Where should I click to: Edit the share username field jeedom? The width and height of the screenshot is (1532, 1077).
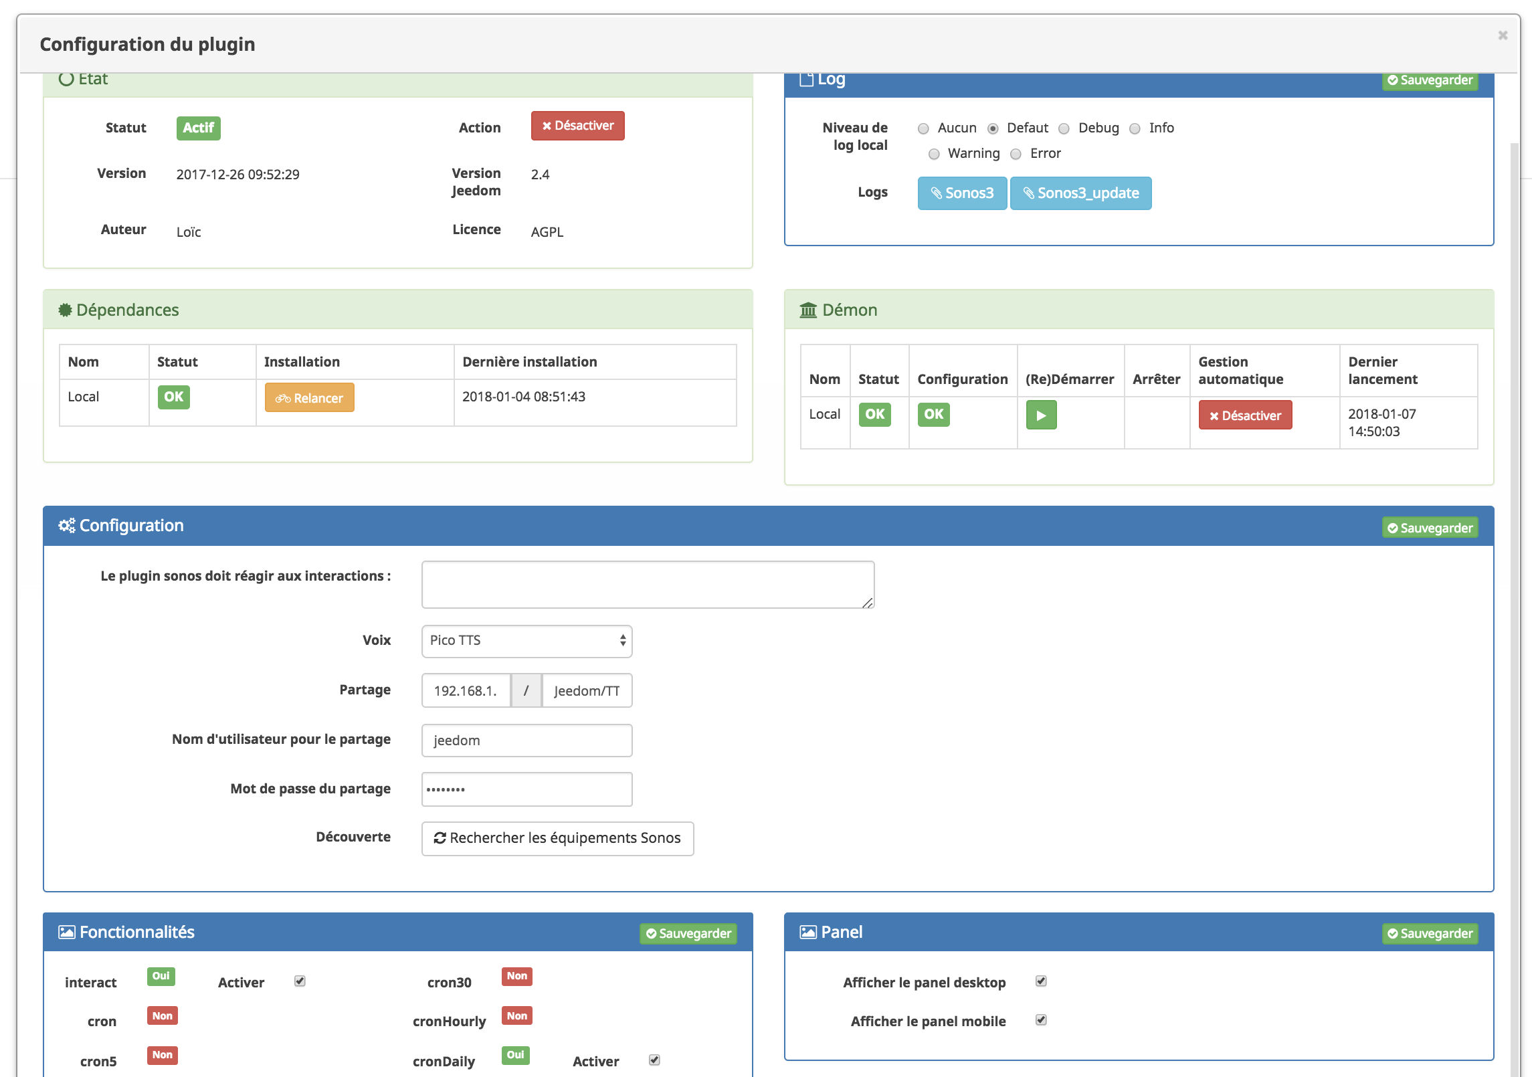(x=526, y=741)
